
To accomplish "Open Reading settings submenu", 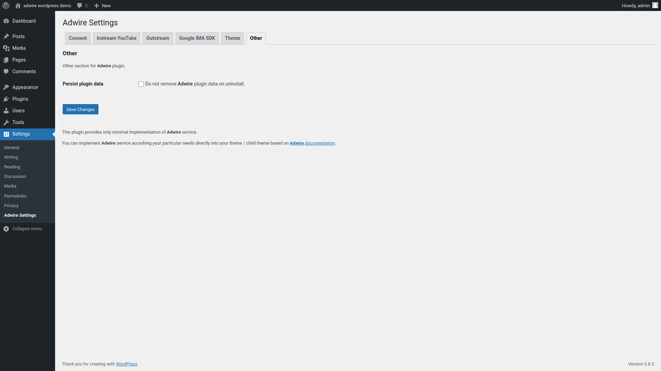I will pyautogui.click(x=12, y=167).
